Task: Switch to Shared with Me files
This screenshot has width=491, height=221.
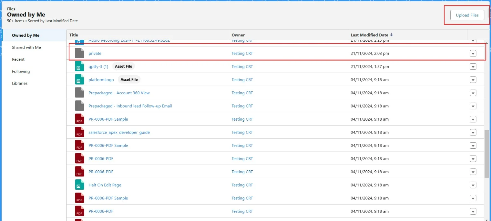Action: tap(26, 47)
